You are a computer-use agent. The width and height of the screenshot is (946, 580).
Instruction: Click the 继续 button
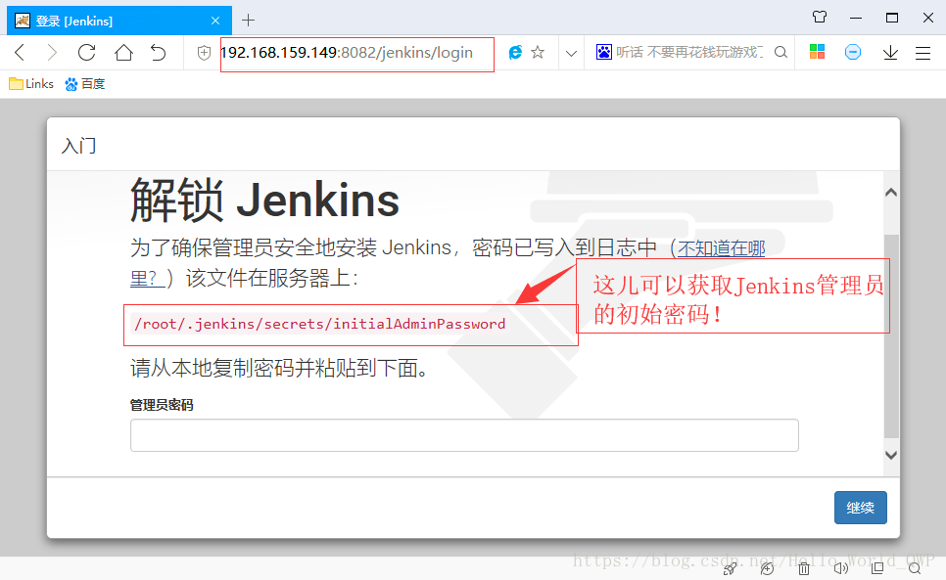click(861, 507)
